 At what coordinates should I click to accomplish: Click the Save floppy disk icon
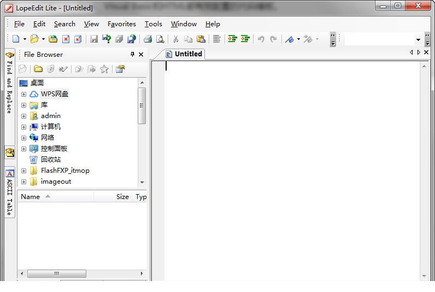tap(94, 39)
